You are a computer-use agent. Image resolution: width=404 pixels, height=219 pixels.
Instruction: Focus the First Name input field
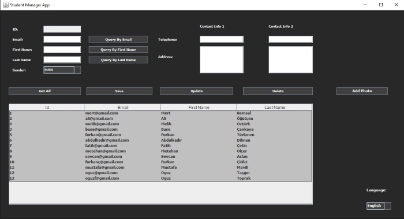(x=62, y=50)
